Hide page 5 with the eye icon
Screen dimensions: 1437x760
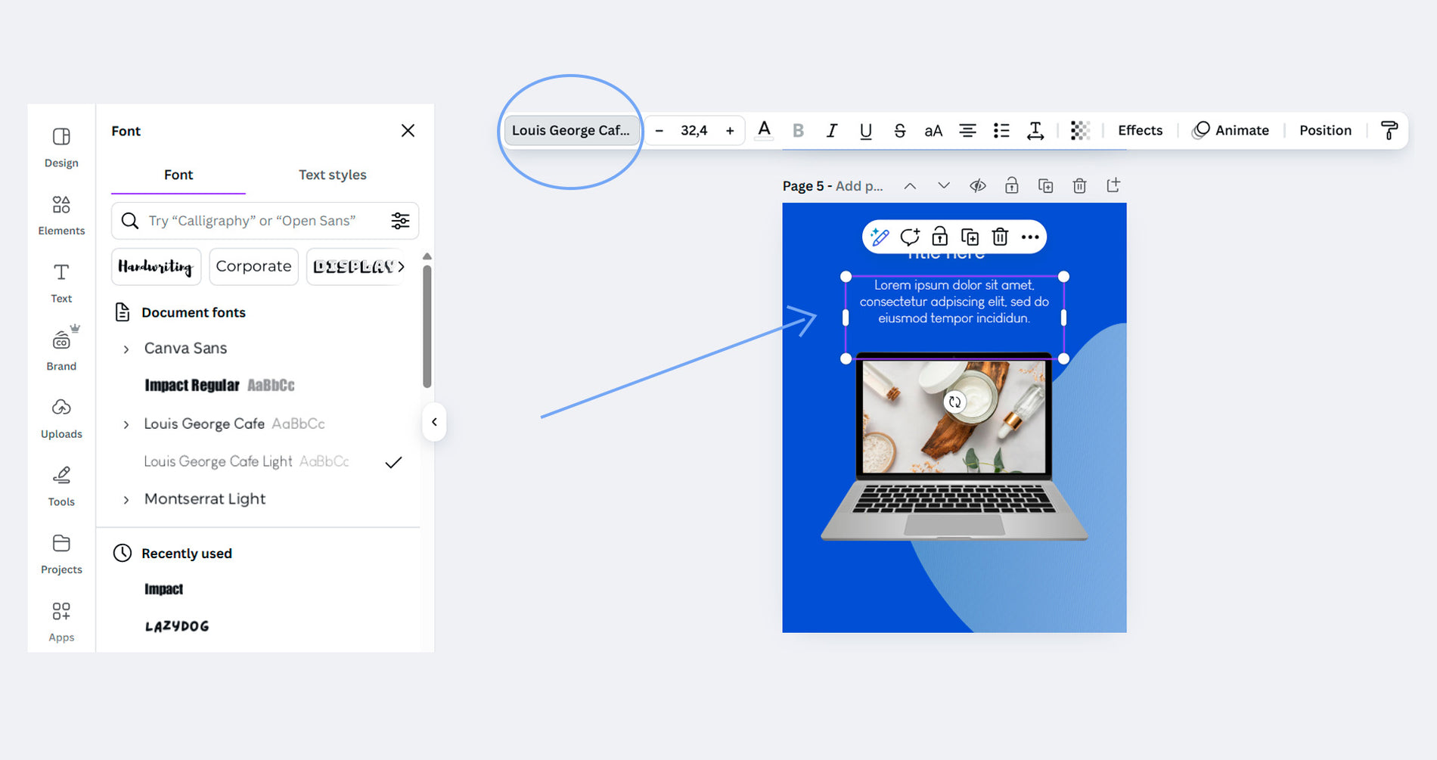click(x=977, y=186)
